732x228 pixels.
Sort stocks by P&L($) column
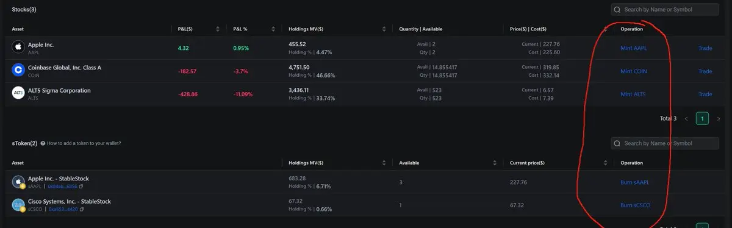pyautogui.click(x=218, y=29)
